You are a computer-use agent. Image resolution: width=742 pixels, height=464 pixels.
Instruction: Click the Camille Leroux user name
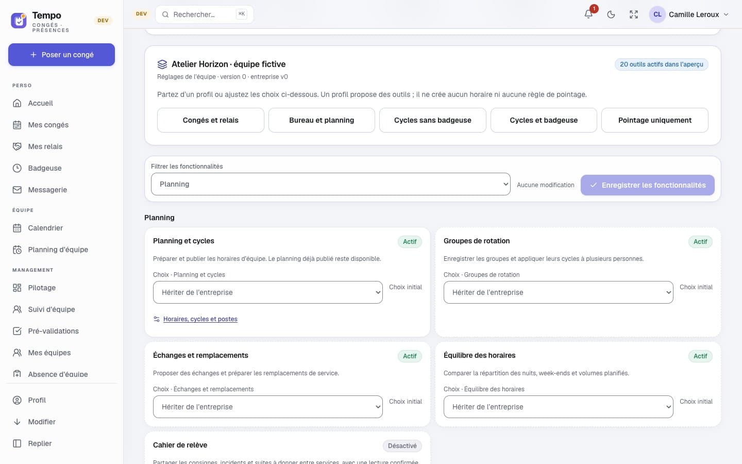(694, 14)
